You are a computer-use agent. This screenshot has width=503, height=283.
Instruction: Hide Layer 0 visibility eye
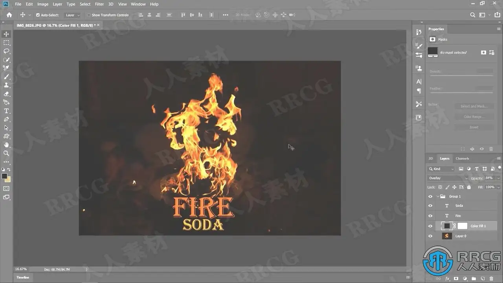point(430,236)
